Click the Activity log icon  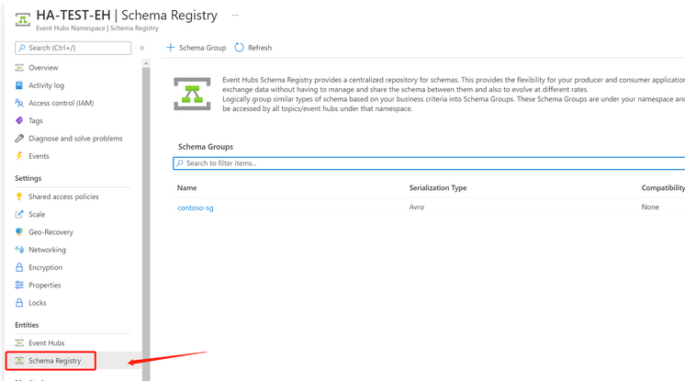pyautogui.click(x=19, y=85)
